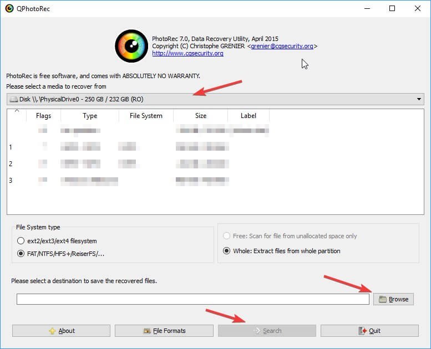Click inside the destination path field
The width and height of the screenshot is (431, 349).
(x=192, y=299)
